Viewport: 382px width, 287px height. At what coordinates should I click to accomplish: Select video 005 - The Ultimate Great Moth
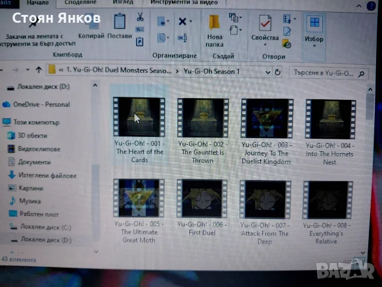click(138, 211)
